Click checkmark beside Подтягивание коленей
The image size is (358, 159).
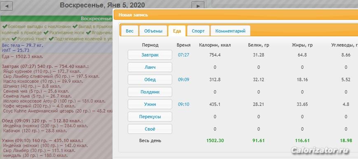51,39
